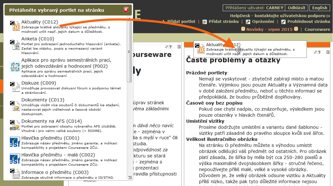Click the Diskuze description about diskusní fórum
Image resolution: width=333 pixels, height=186 pixels.
click(71, 91)
